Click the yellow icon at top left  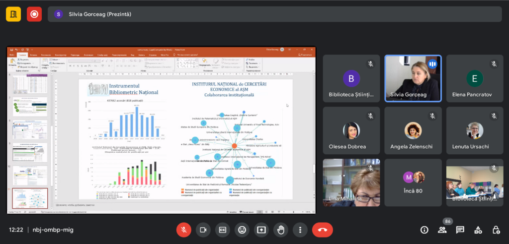click(x=13, y=14)
